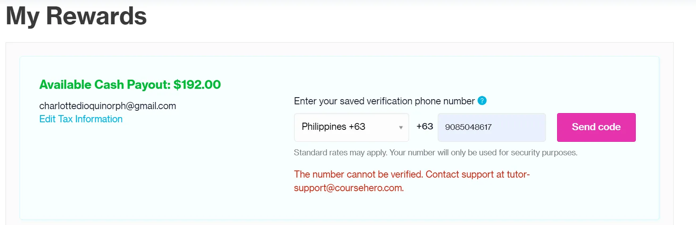Viewport: 696px width, 225px height.
Task: Click the $192.00 payout amount
Action: click(x=197, y=85)
